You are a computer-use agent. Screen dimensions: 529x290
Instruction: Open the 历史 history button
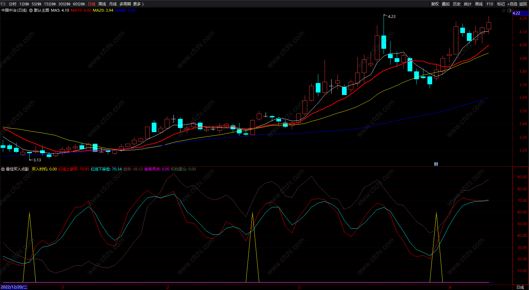pos(457,4)
